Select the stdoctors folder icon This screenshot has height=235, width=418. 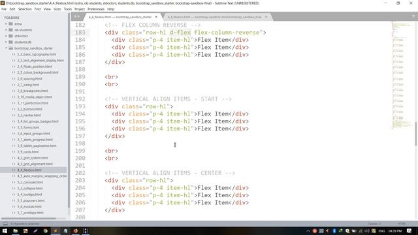[10, 36]
